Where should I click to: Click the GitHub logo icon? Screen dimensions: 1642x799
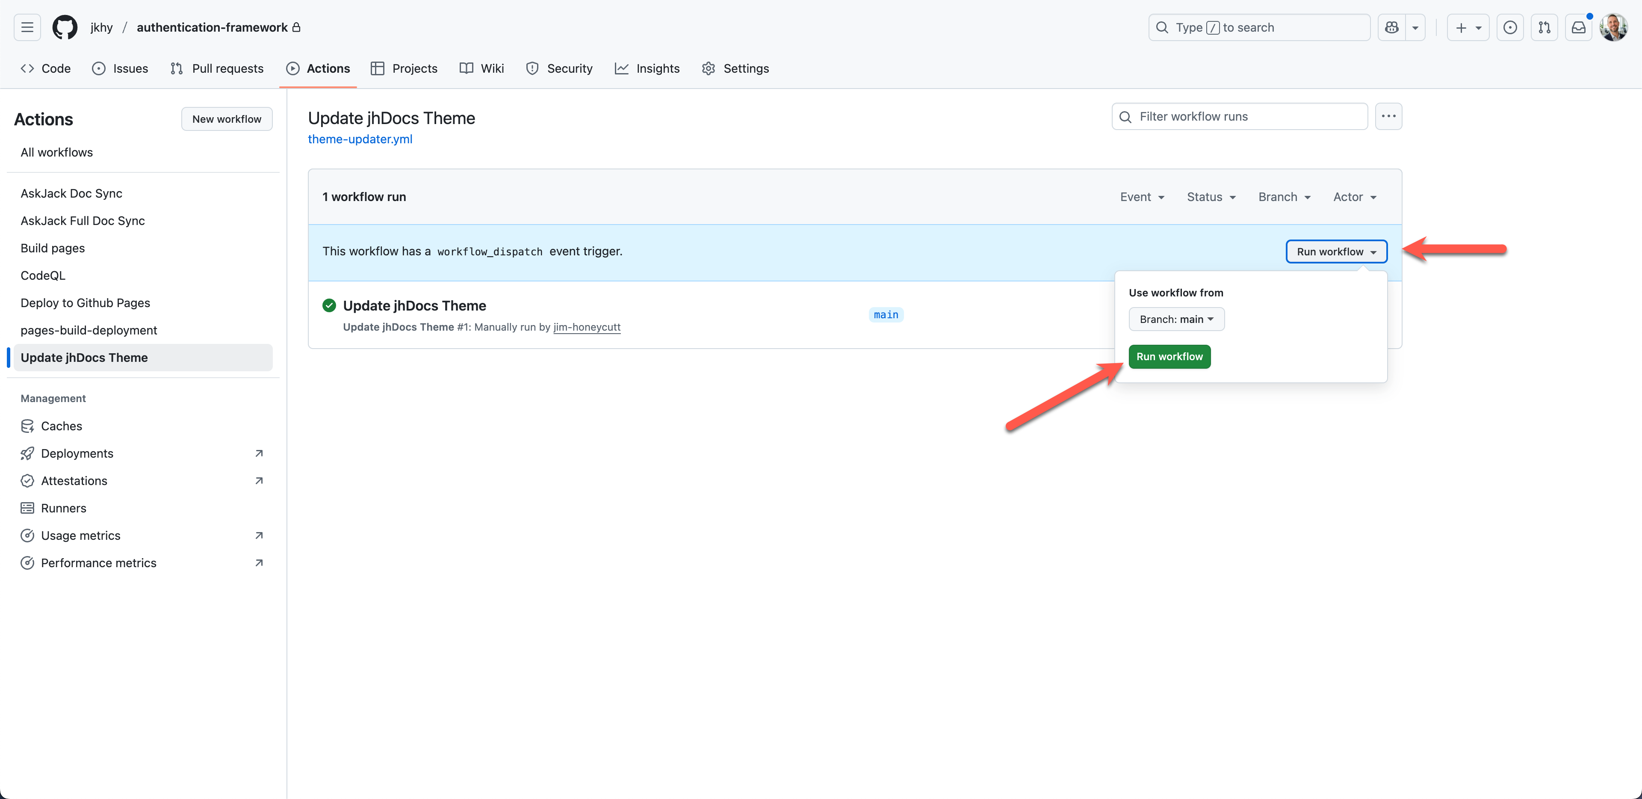click(65, 27)
